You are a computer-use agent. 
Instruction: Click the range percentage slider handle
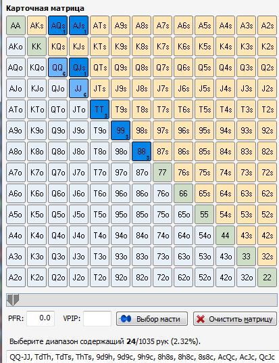coord(13,300)
